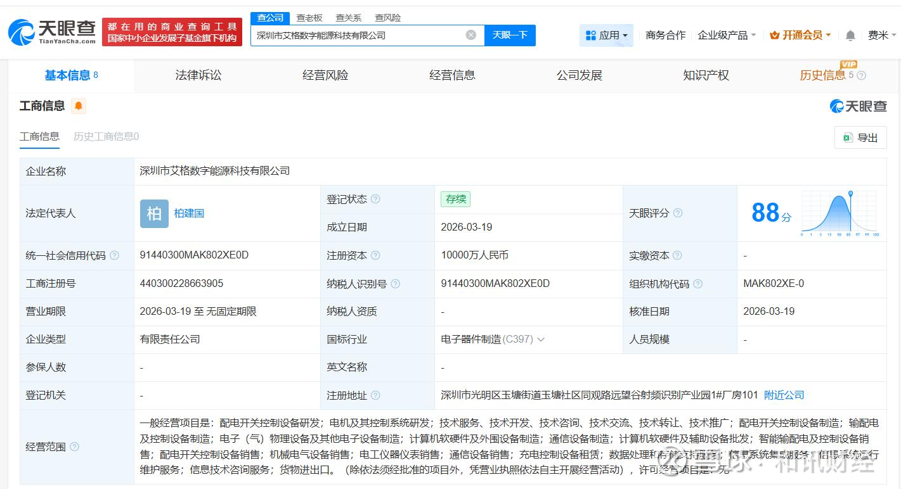Select the 查老板 search tab
The height and width of the screenshot is (489, 901).
click(309, 18)
